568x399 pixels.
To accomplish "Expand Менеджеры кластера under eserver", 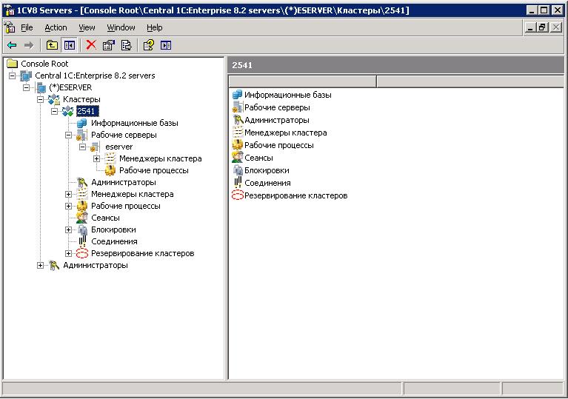I will (97, 158).
